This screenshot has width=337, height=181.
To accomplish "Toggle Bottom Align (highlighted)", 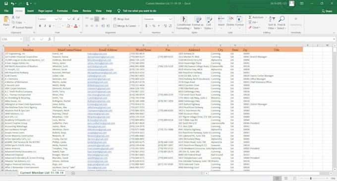I will (97, 19).
